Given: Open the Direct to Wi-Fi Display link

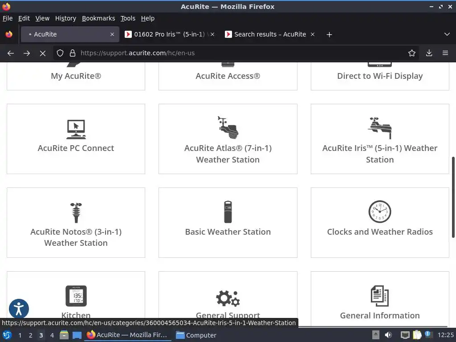Looking at the screenshot, I should [x=380, y=76].
